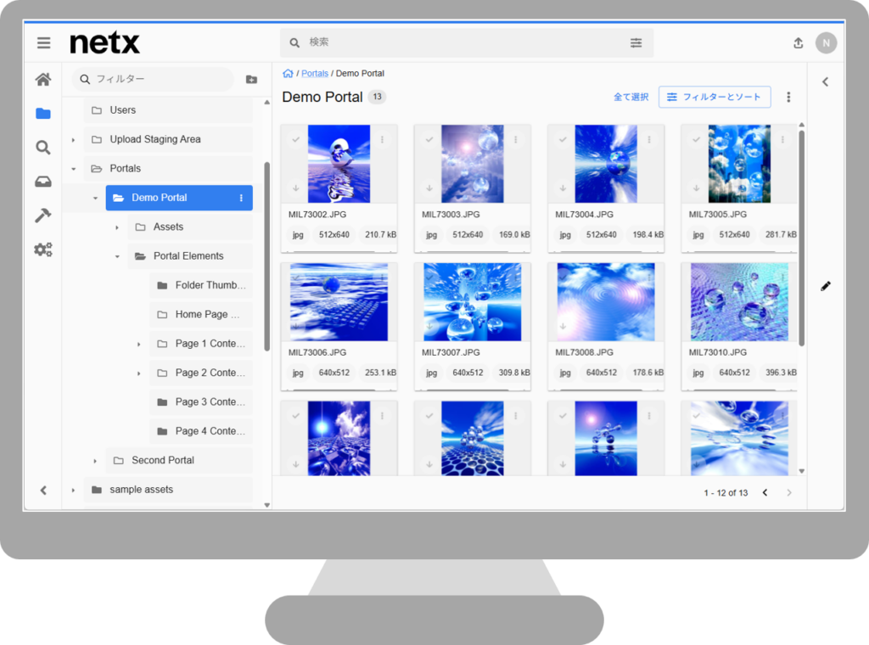
Task: Click the Portals breadcrumb link
Action: click(315, 74)
